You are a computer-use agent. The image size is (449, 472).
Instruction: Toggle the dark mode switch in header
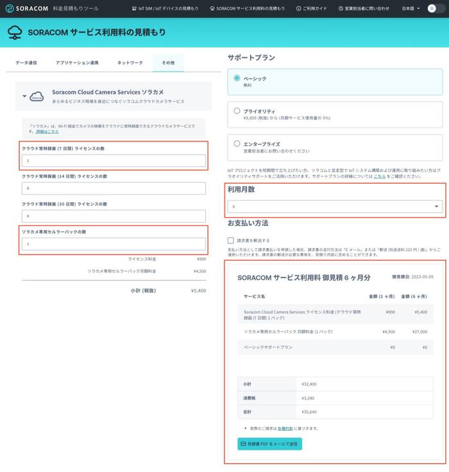click(x=436, y=8)
